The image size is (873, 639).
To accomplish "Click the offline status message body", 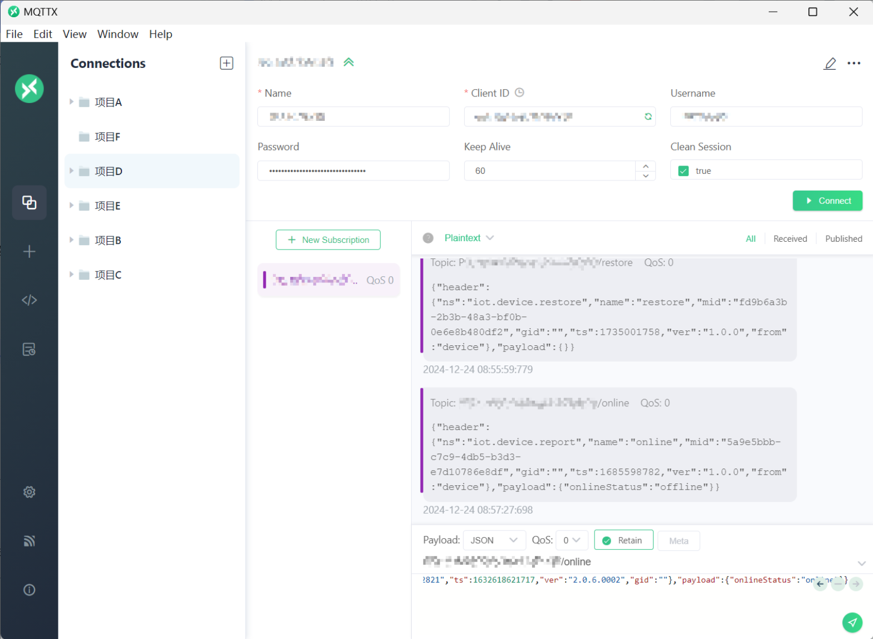I will coord(608,457).
